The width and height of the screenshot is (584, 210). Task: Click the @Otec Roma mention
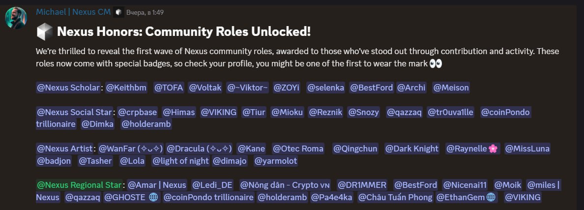298,149
